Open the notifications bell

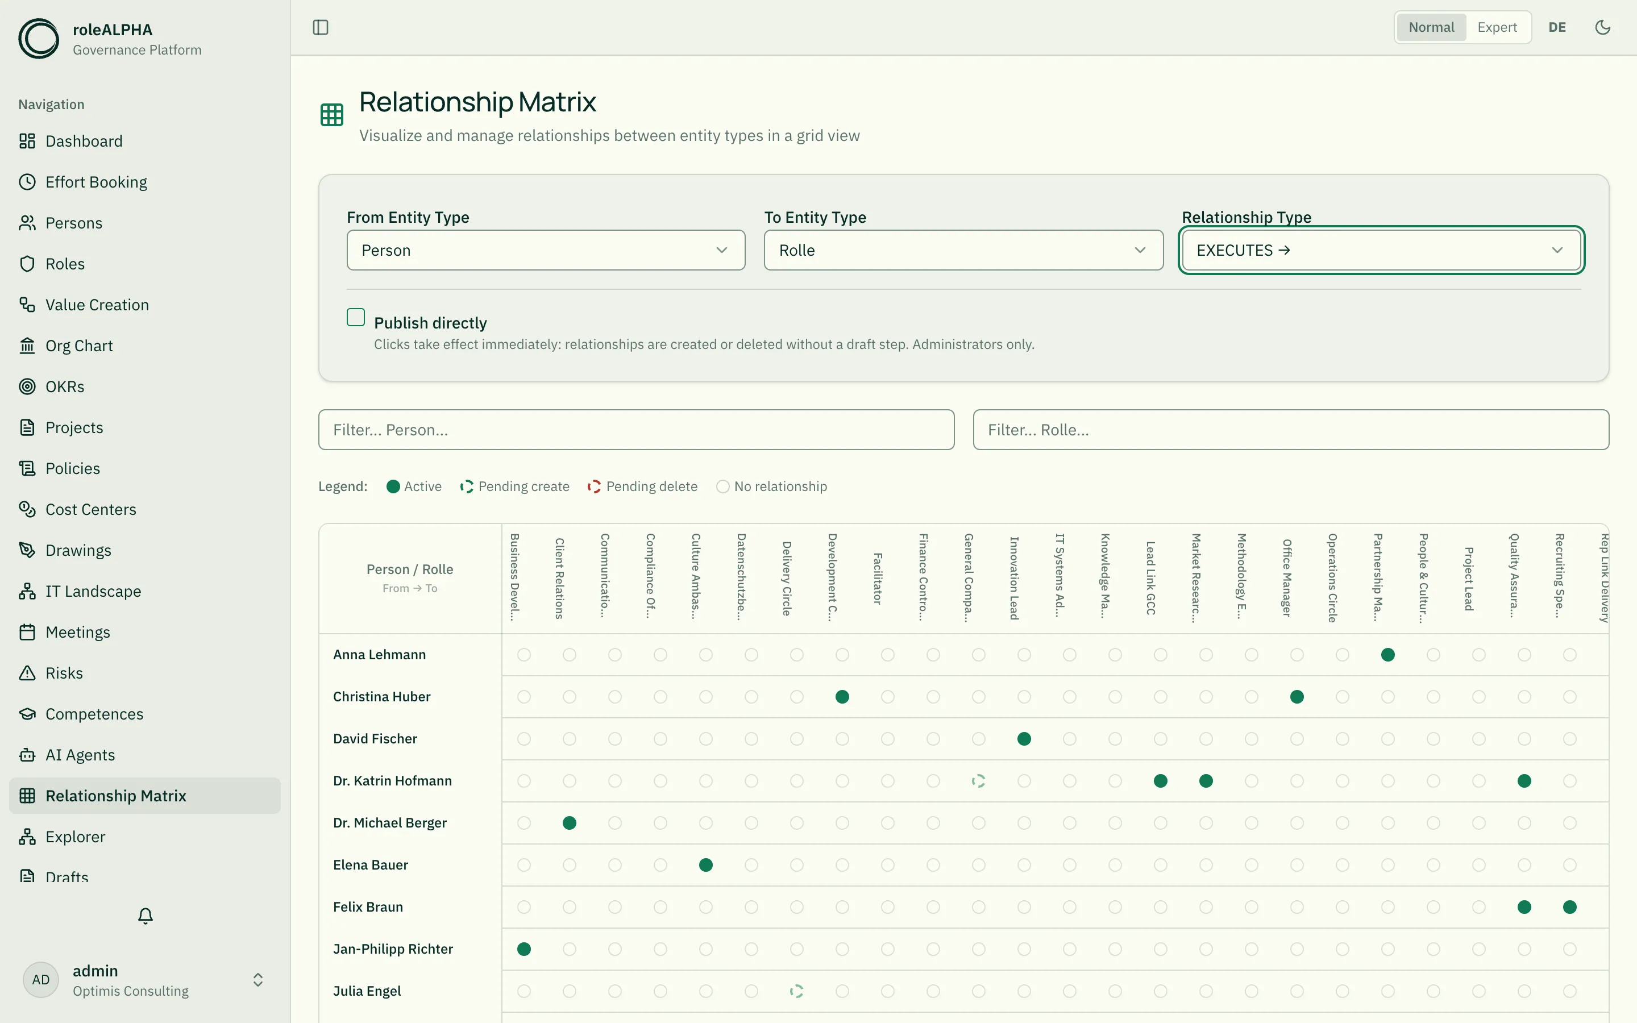(146, 916)
